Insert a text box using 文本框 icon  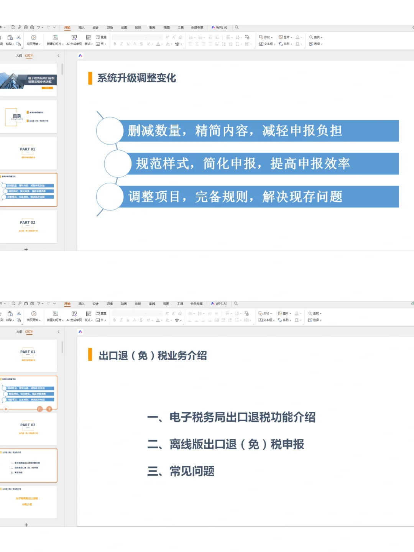coord(262,44)
